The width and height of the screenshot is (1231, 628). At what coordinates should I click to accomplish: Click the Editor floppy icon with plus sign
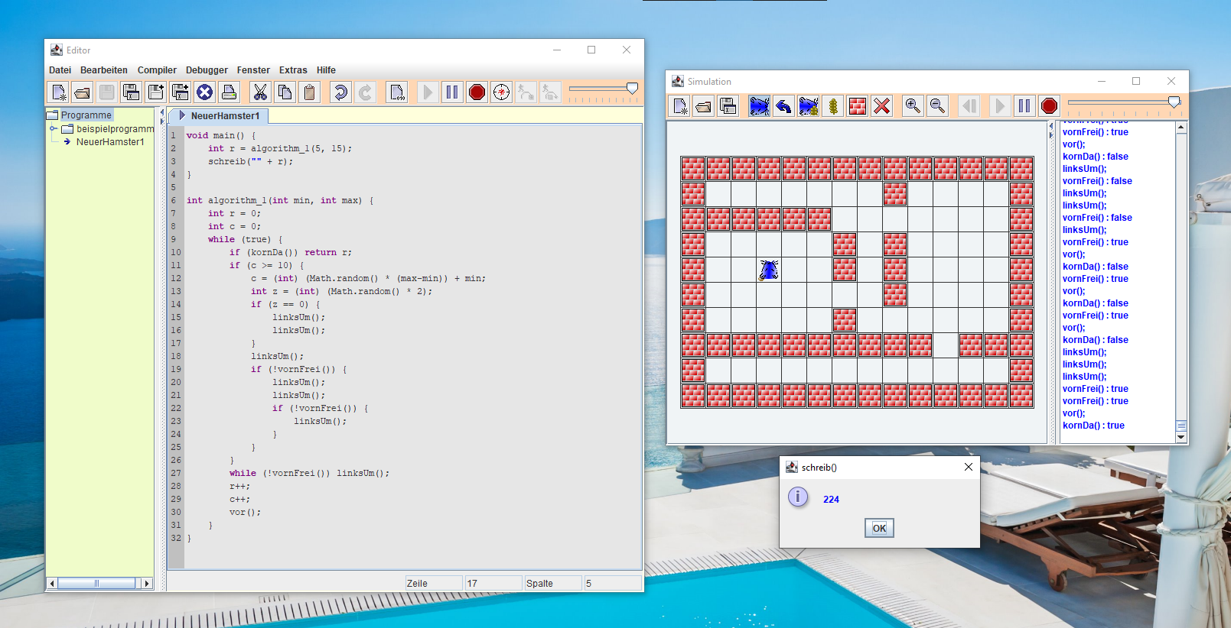[x=156, y=92]
